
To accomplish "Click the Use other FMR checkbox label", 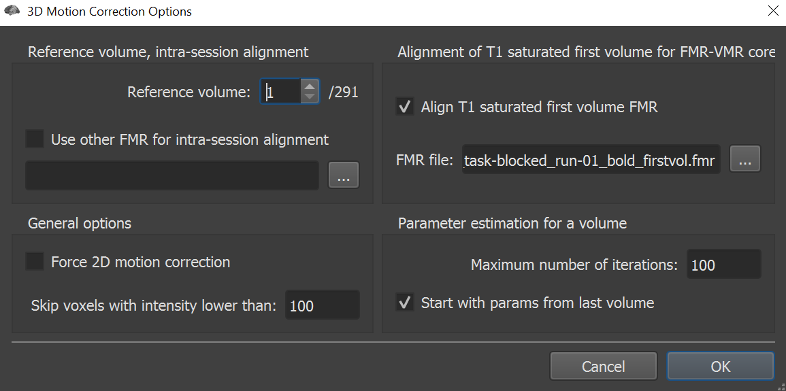I will pyautogui.click(x=190, y=139).
